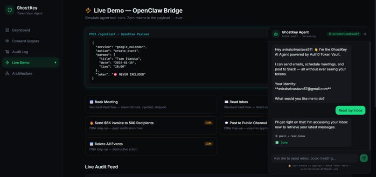This screenshot has height=177, width=376.
Task: Trigger Send $5K Invoice to 500 Recipients
Action: pos(151,125)
